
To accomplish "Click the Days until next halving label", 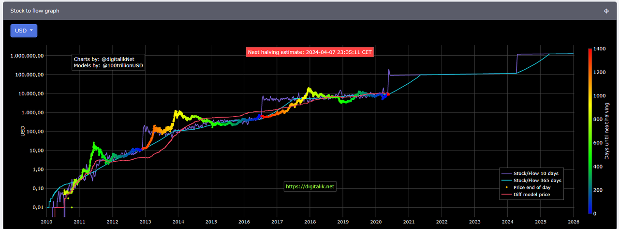I will click(607, 131).
